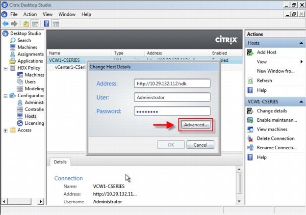This screenshot has height=215, width=306.
Task: Click Refresh in Actions pane
Action: tap(264, 81)
